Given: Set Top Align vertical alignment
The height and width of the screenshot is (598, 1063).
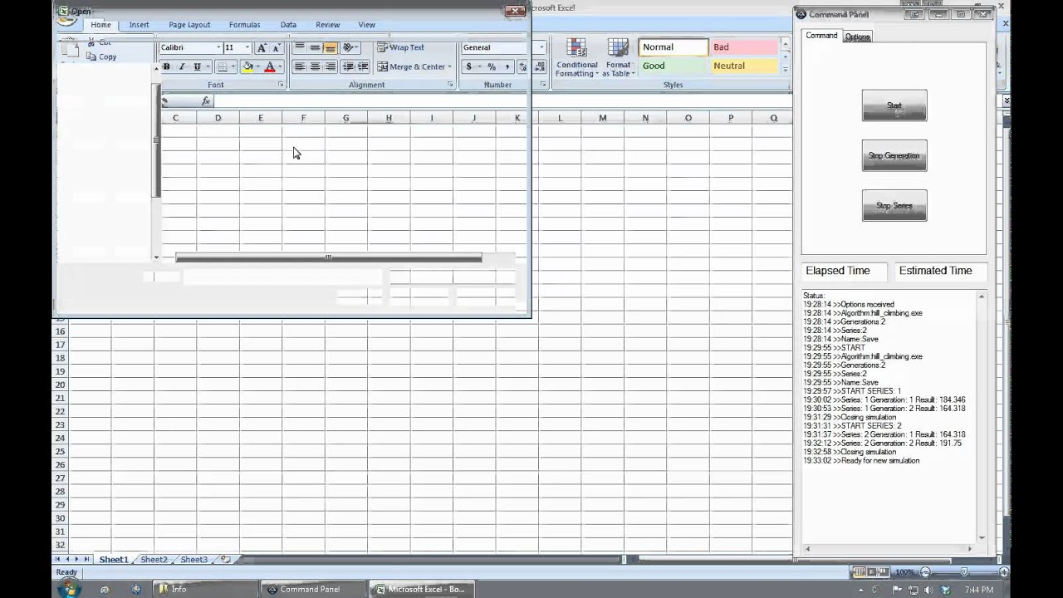Looking at the screenshot, I should point(299,47).
